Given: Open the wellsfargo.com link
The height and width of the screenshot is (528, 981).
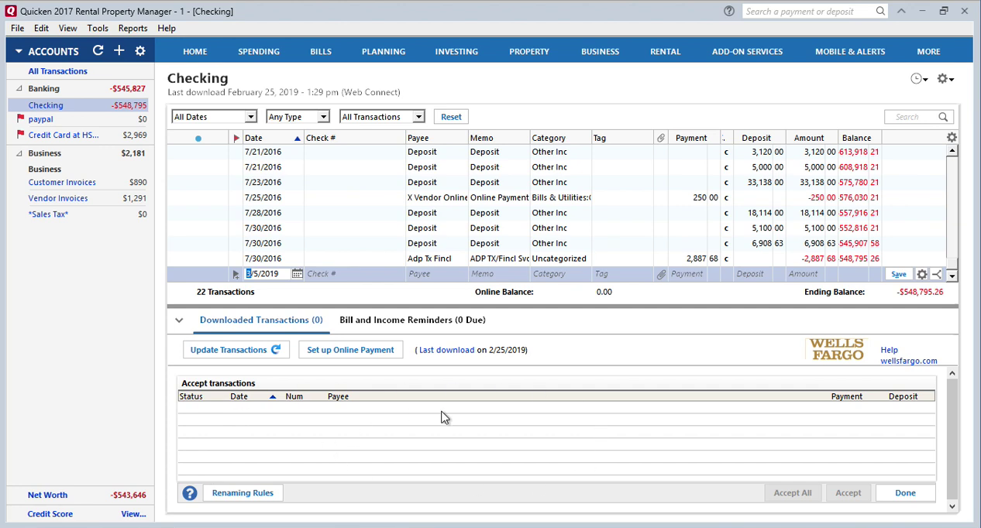Looking at the screenshot, I should coord(908,361).
